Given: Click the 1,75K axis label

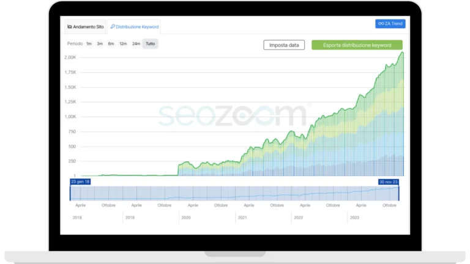Looking at the screenshot, I should coord(70,73).
